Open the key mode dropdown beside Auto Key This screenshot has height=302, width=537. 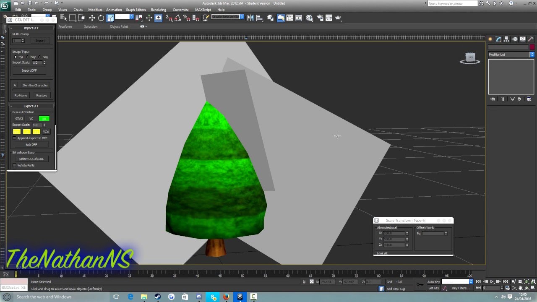coord(457,282)
